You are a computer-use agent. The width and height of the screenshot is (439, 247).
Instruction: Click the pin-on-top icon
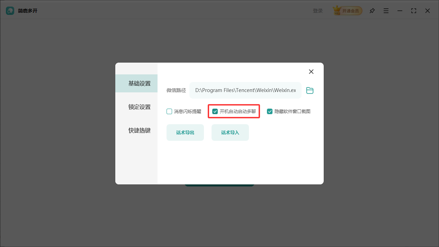coord(372,11)
